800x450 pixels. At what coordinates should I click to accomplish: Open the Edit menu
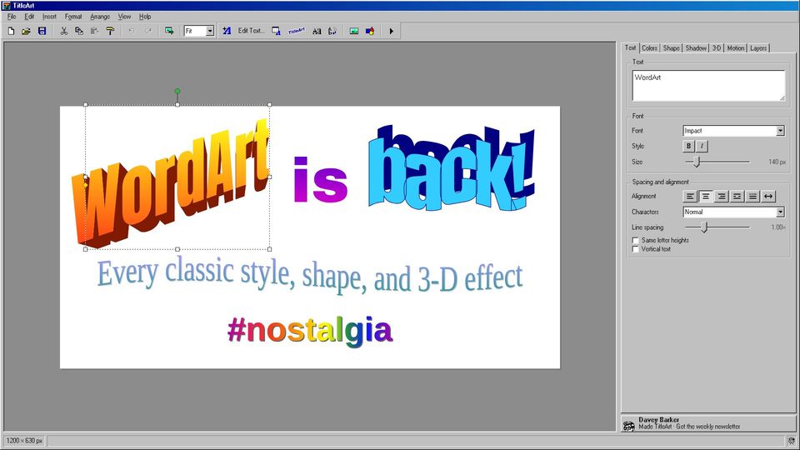point(30,17)
